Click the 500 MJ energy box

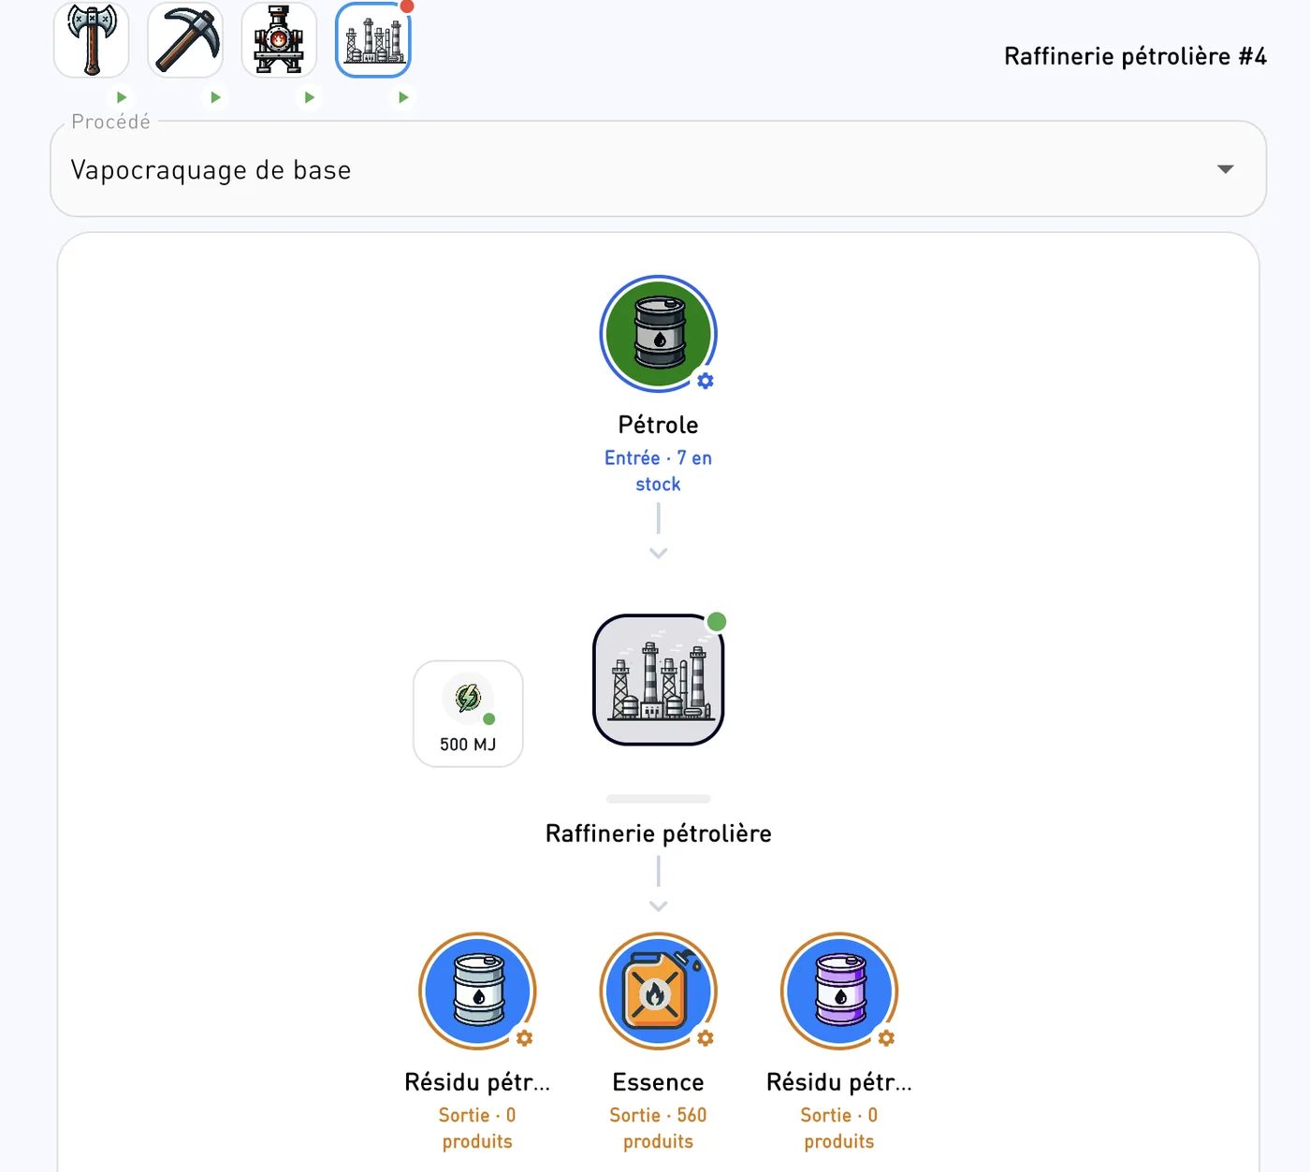tap(468, 714)
